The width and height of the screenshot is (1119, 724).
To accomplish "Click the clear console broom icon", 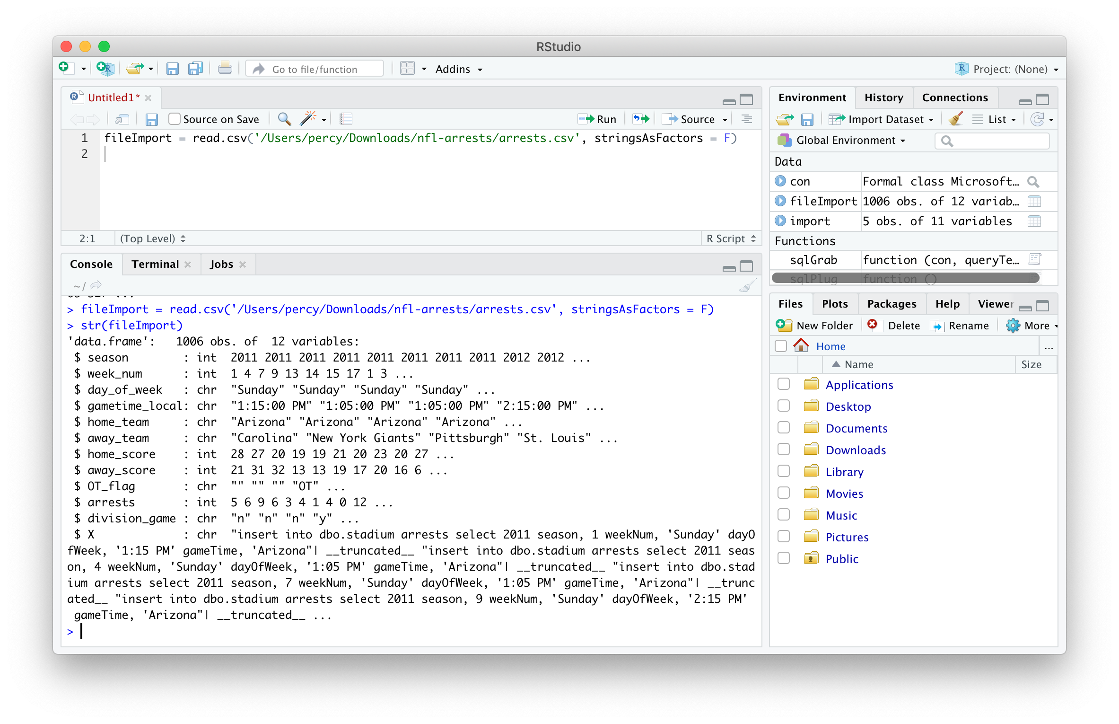I will 747,286.
